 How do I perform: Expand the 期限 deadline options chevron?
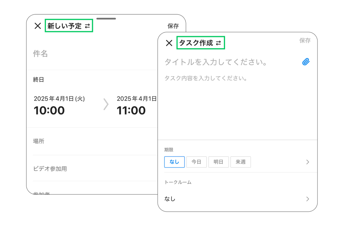[307, 162]
